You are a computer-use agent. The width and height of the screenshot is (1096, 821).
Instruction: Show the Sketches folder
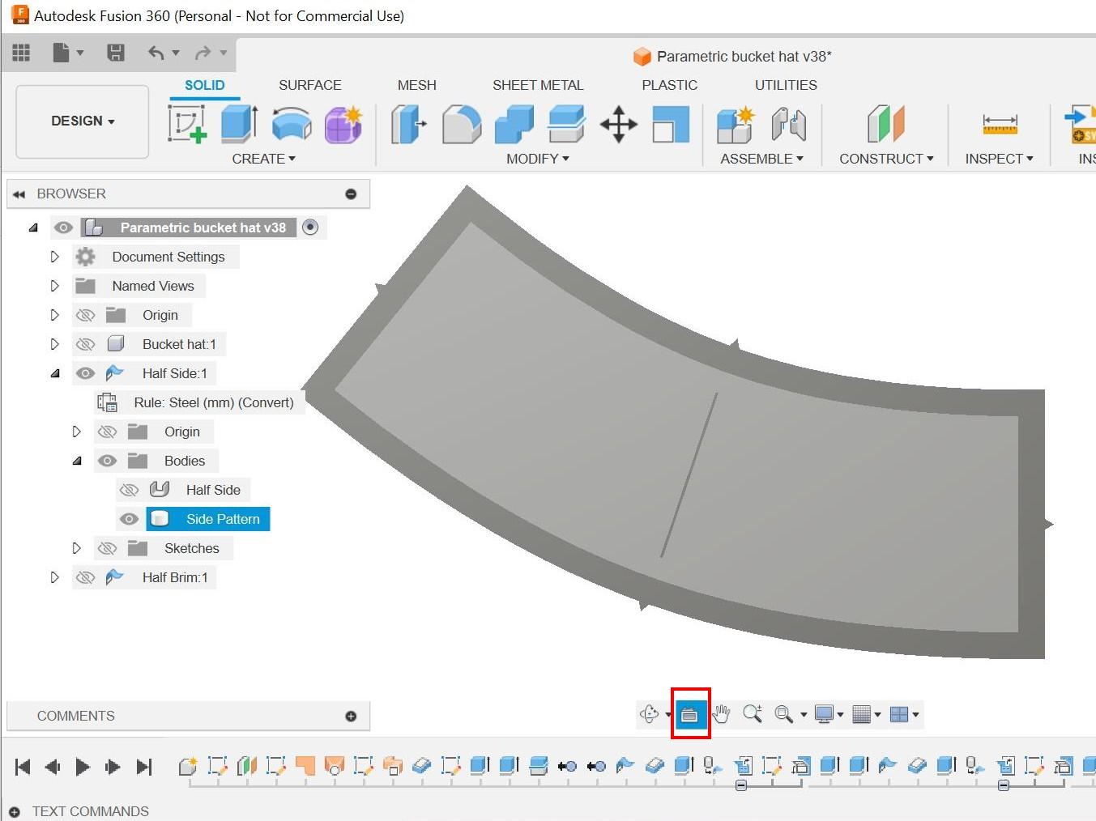pos(107,548)
